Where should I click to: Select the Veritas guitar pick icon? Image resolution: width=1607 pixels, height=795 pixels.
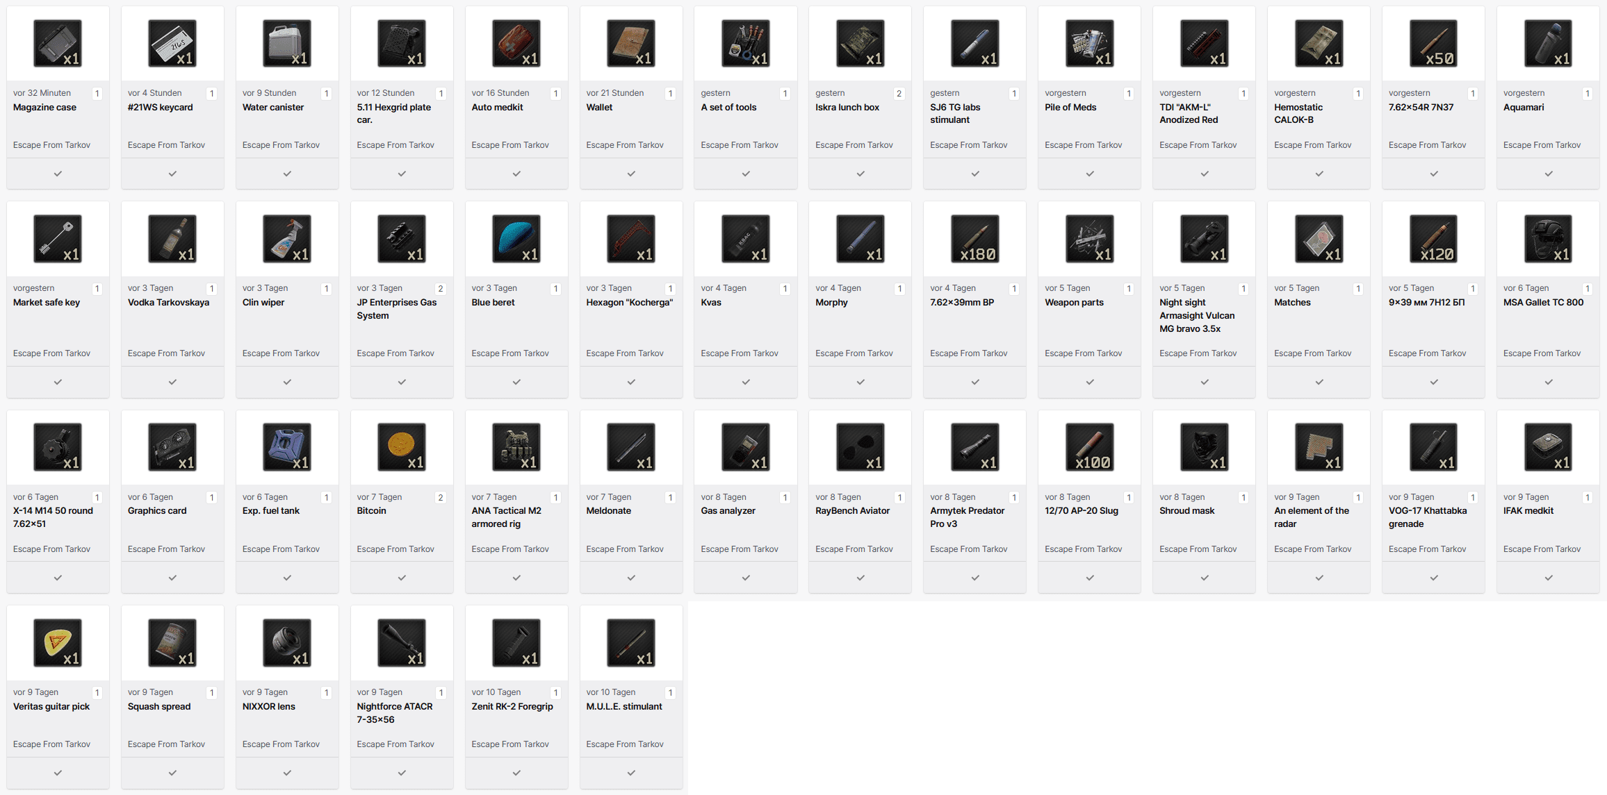point(58,643)
